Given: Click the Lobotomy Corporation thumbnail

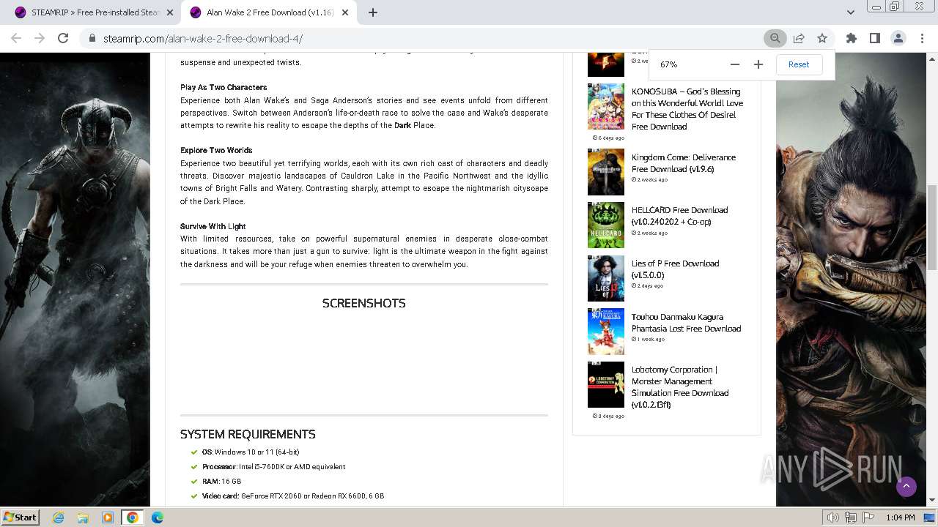Looking at the screenshot, I should tap(606, 384).
